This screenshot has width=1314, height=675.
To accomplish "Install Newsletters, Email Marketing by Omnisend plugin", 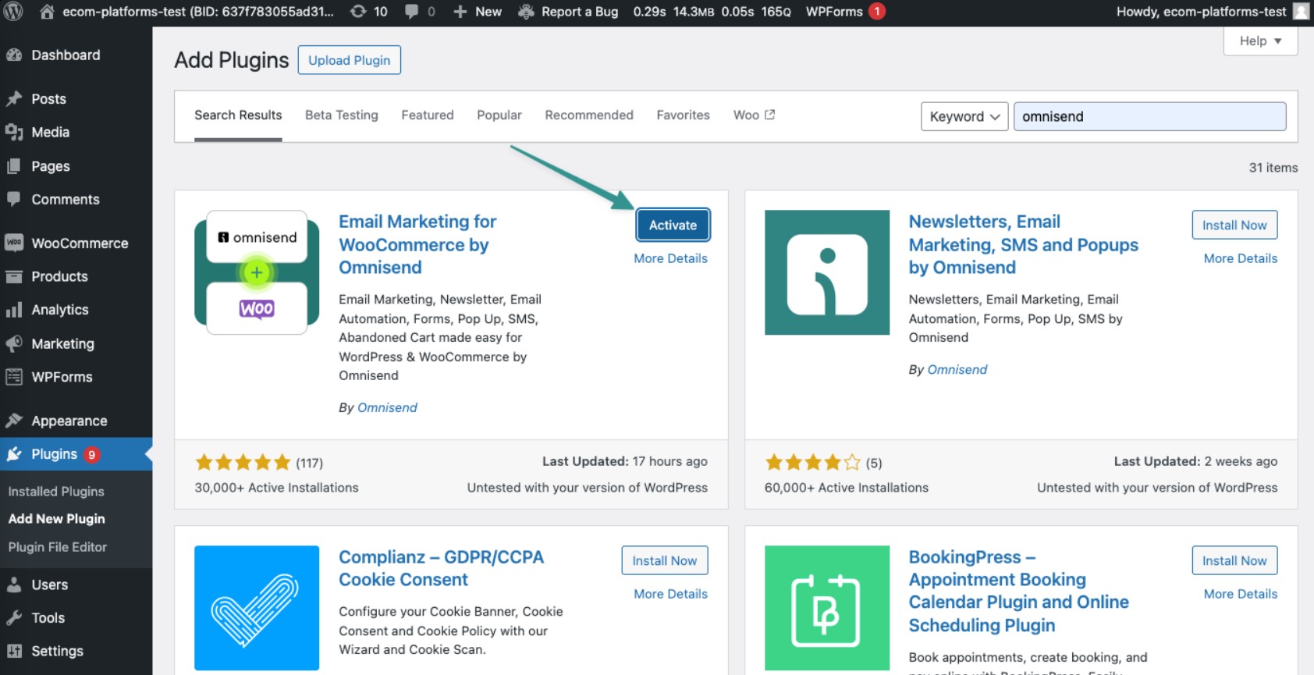I will 1234,225.
